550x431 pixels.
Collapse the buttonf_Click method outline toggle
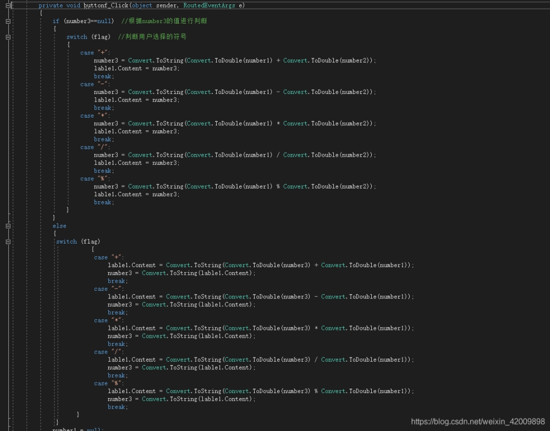coord(8,5)
